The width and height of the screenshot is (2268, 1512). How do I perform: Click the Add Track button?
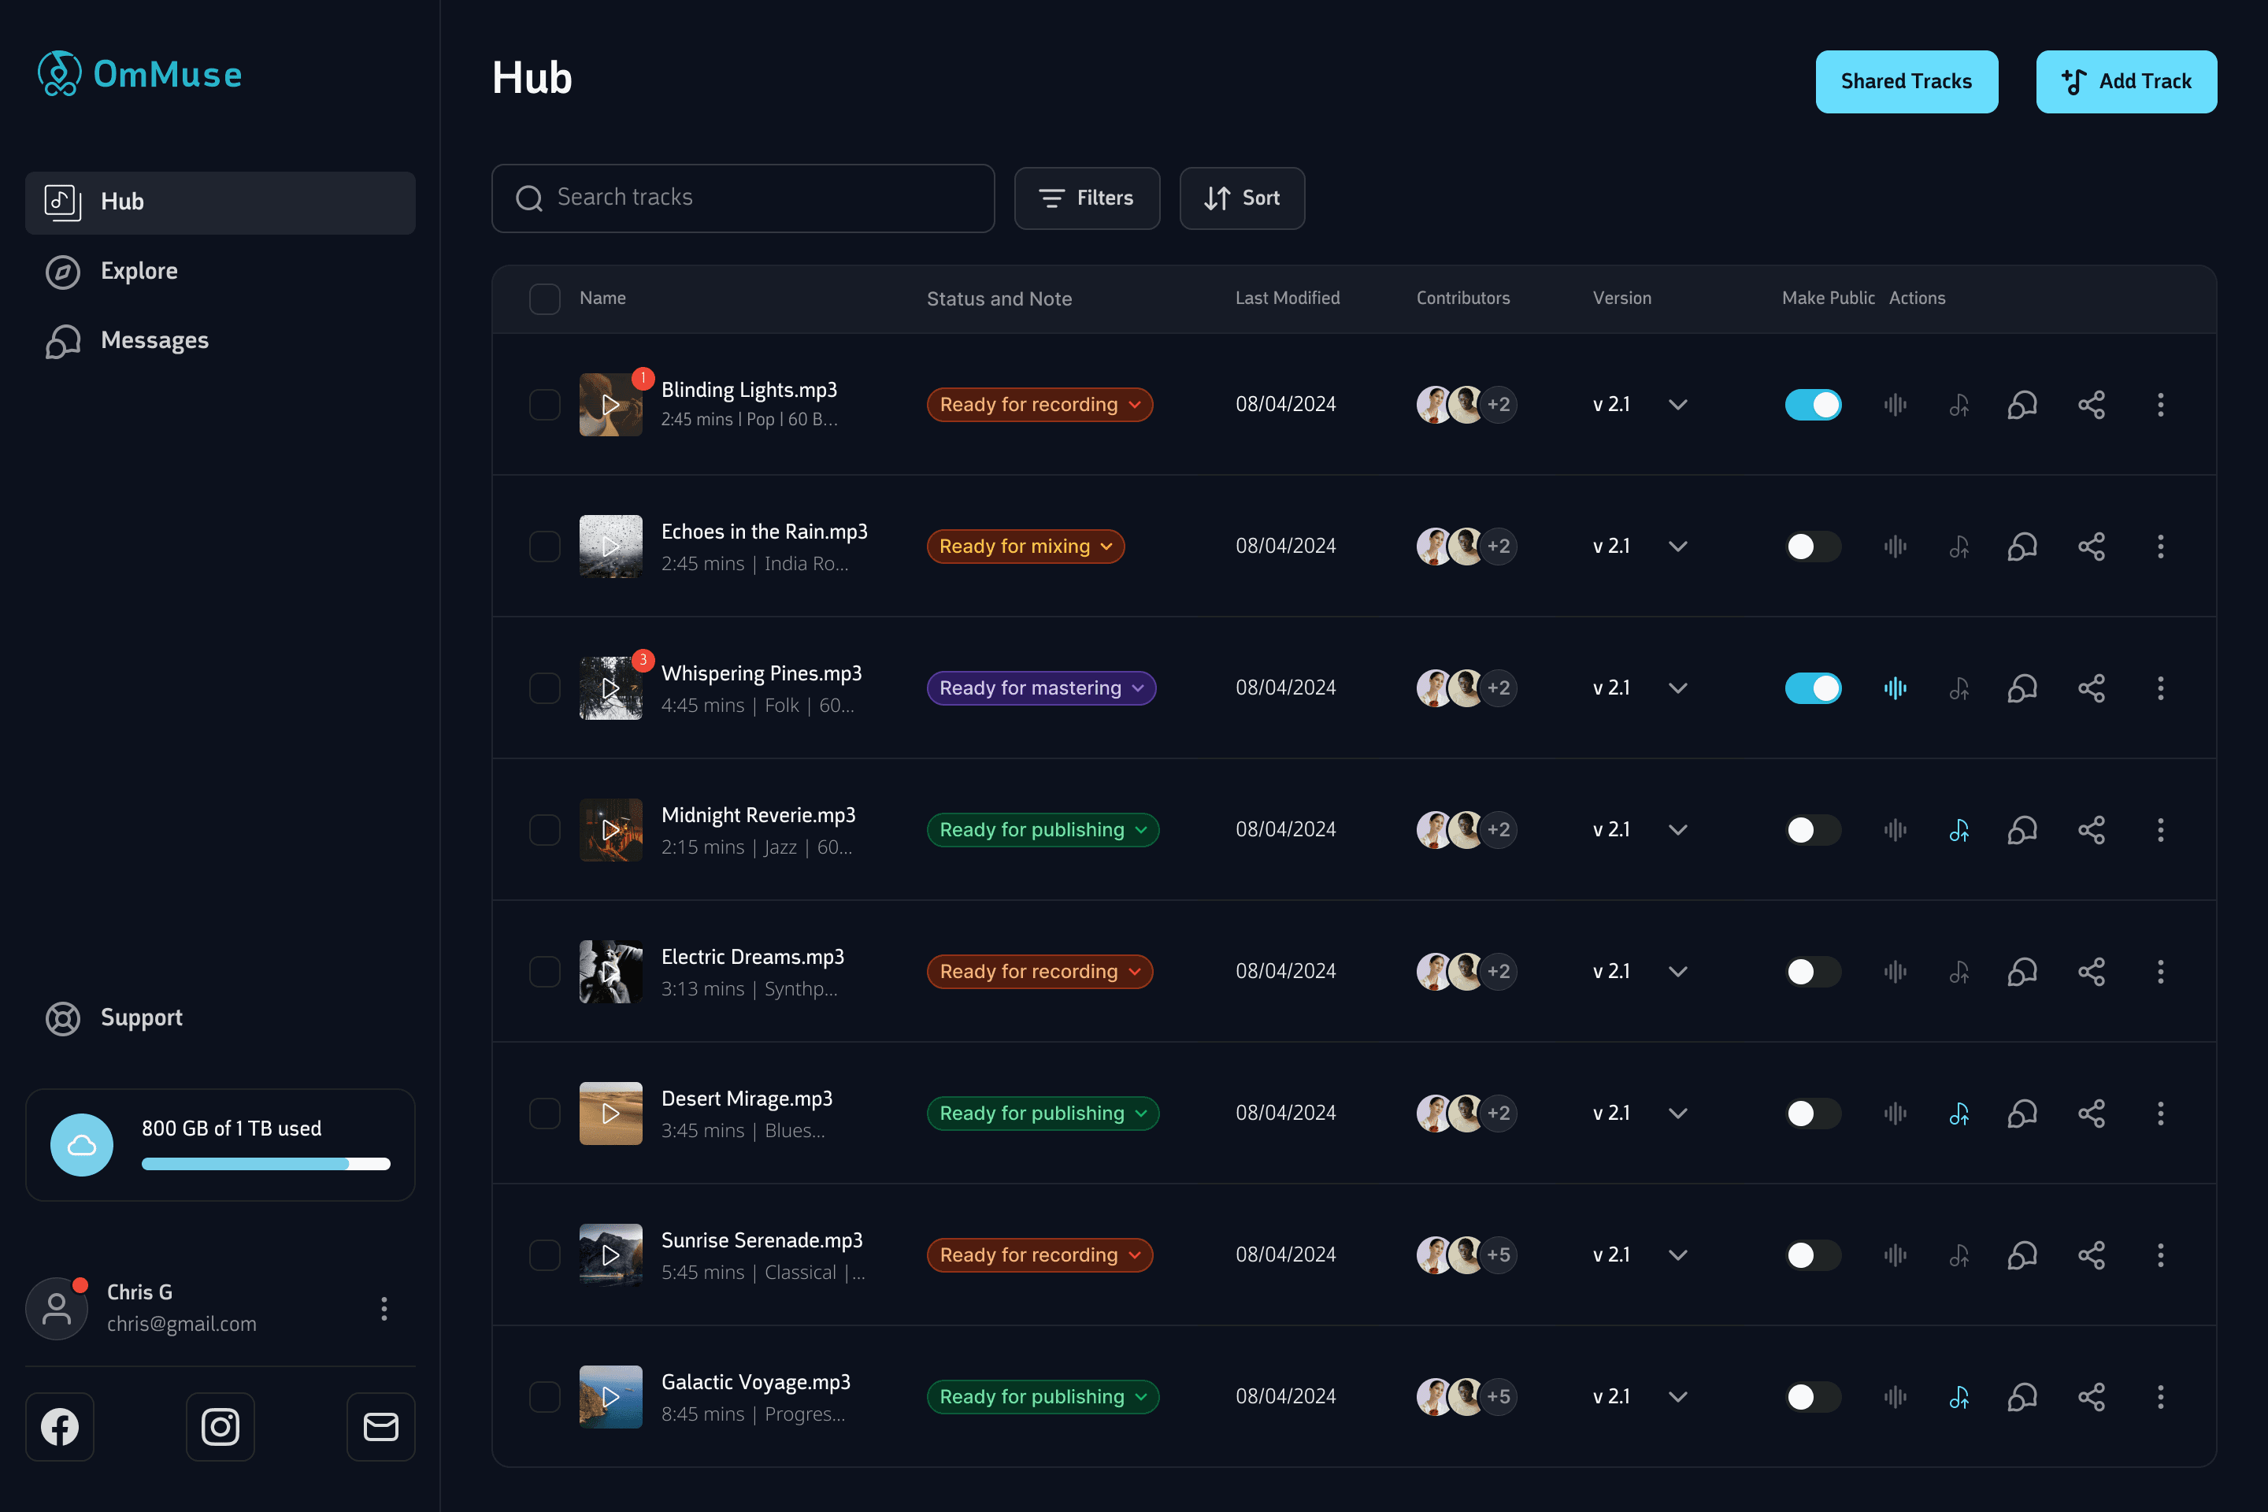[2125, 81]
